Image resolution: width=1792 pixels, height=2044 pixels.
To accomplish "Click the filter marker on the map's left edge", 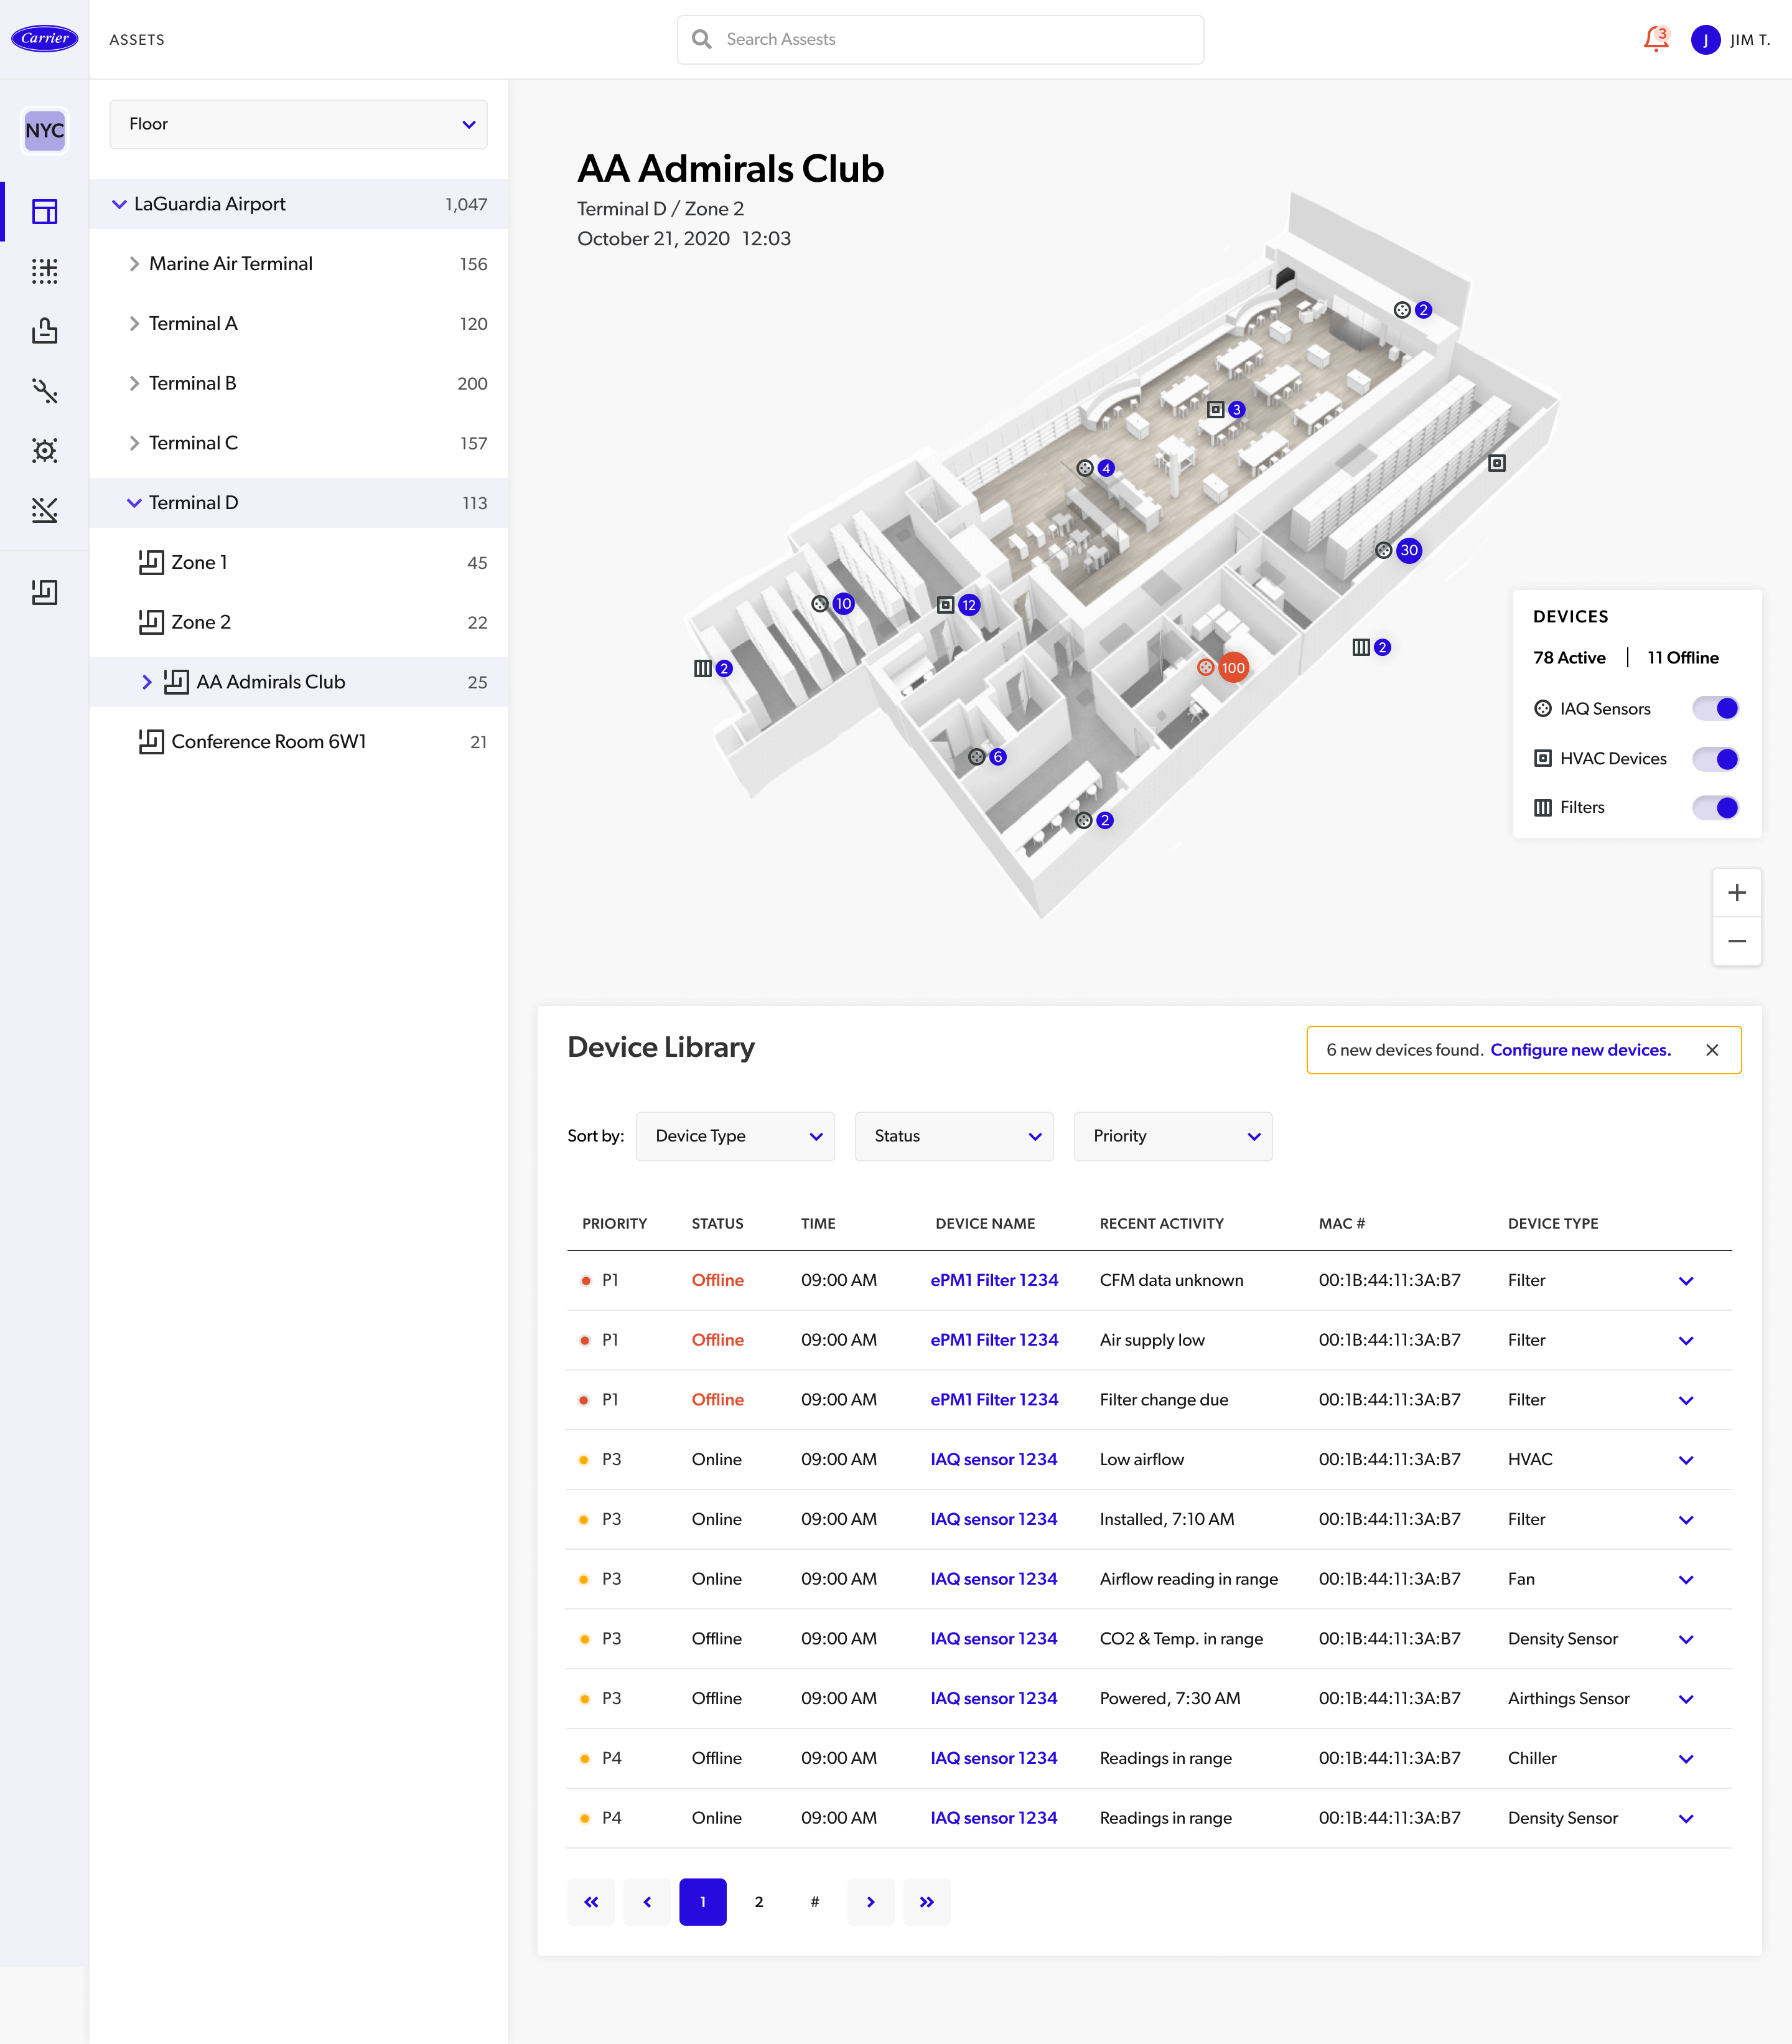I will 712,668.
